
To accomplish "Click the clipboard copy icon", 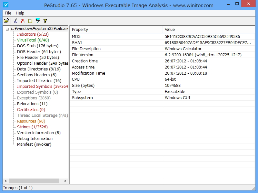I will tap(30, 21).
